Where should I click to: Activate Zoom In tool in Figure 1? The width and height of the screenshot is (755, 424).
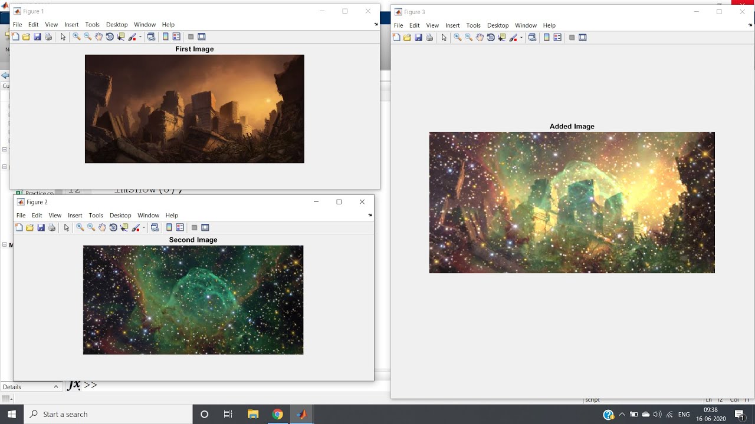pos(77,37)
